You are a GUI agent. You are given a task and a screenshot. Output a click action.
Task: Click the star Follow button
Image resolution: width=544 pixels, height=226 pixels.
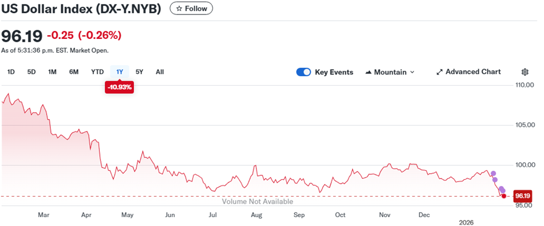click(191, 8)
